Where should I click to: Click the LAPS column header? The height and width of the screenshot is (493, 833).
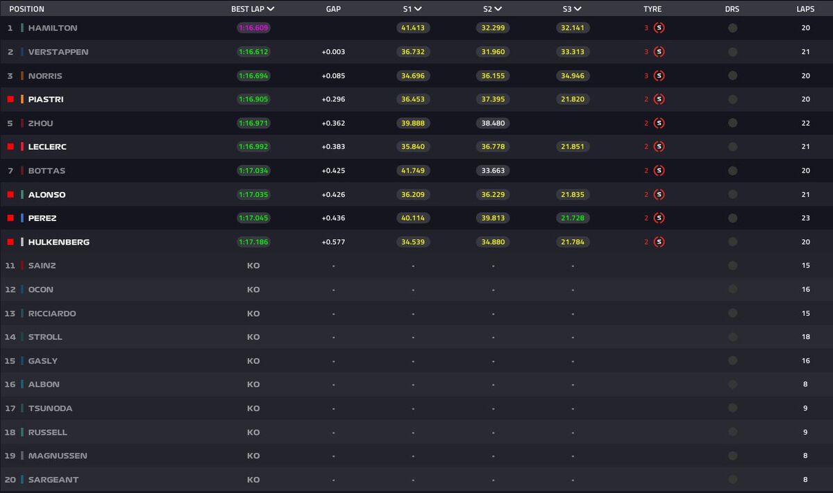(805, 9)
